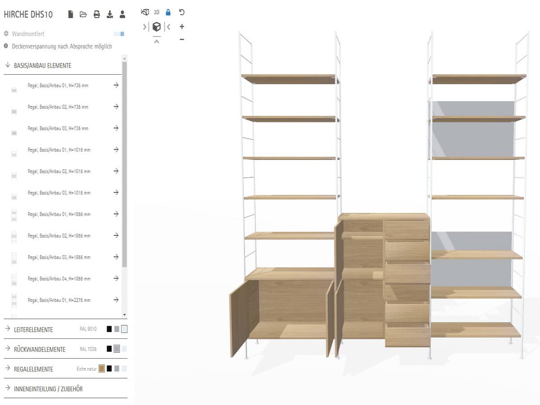Open a saved configuration via folder icon
The width and height of the screenshot is (540, 405).
tap(83, 14)
